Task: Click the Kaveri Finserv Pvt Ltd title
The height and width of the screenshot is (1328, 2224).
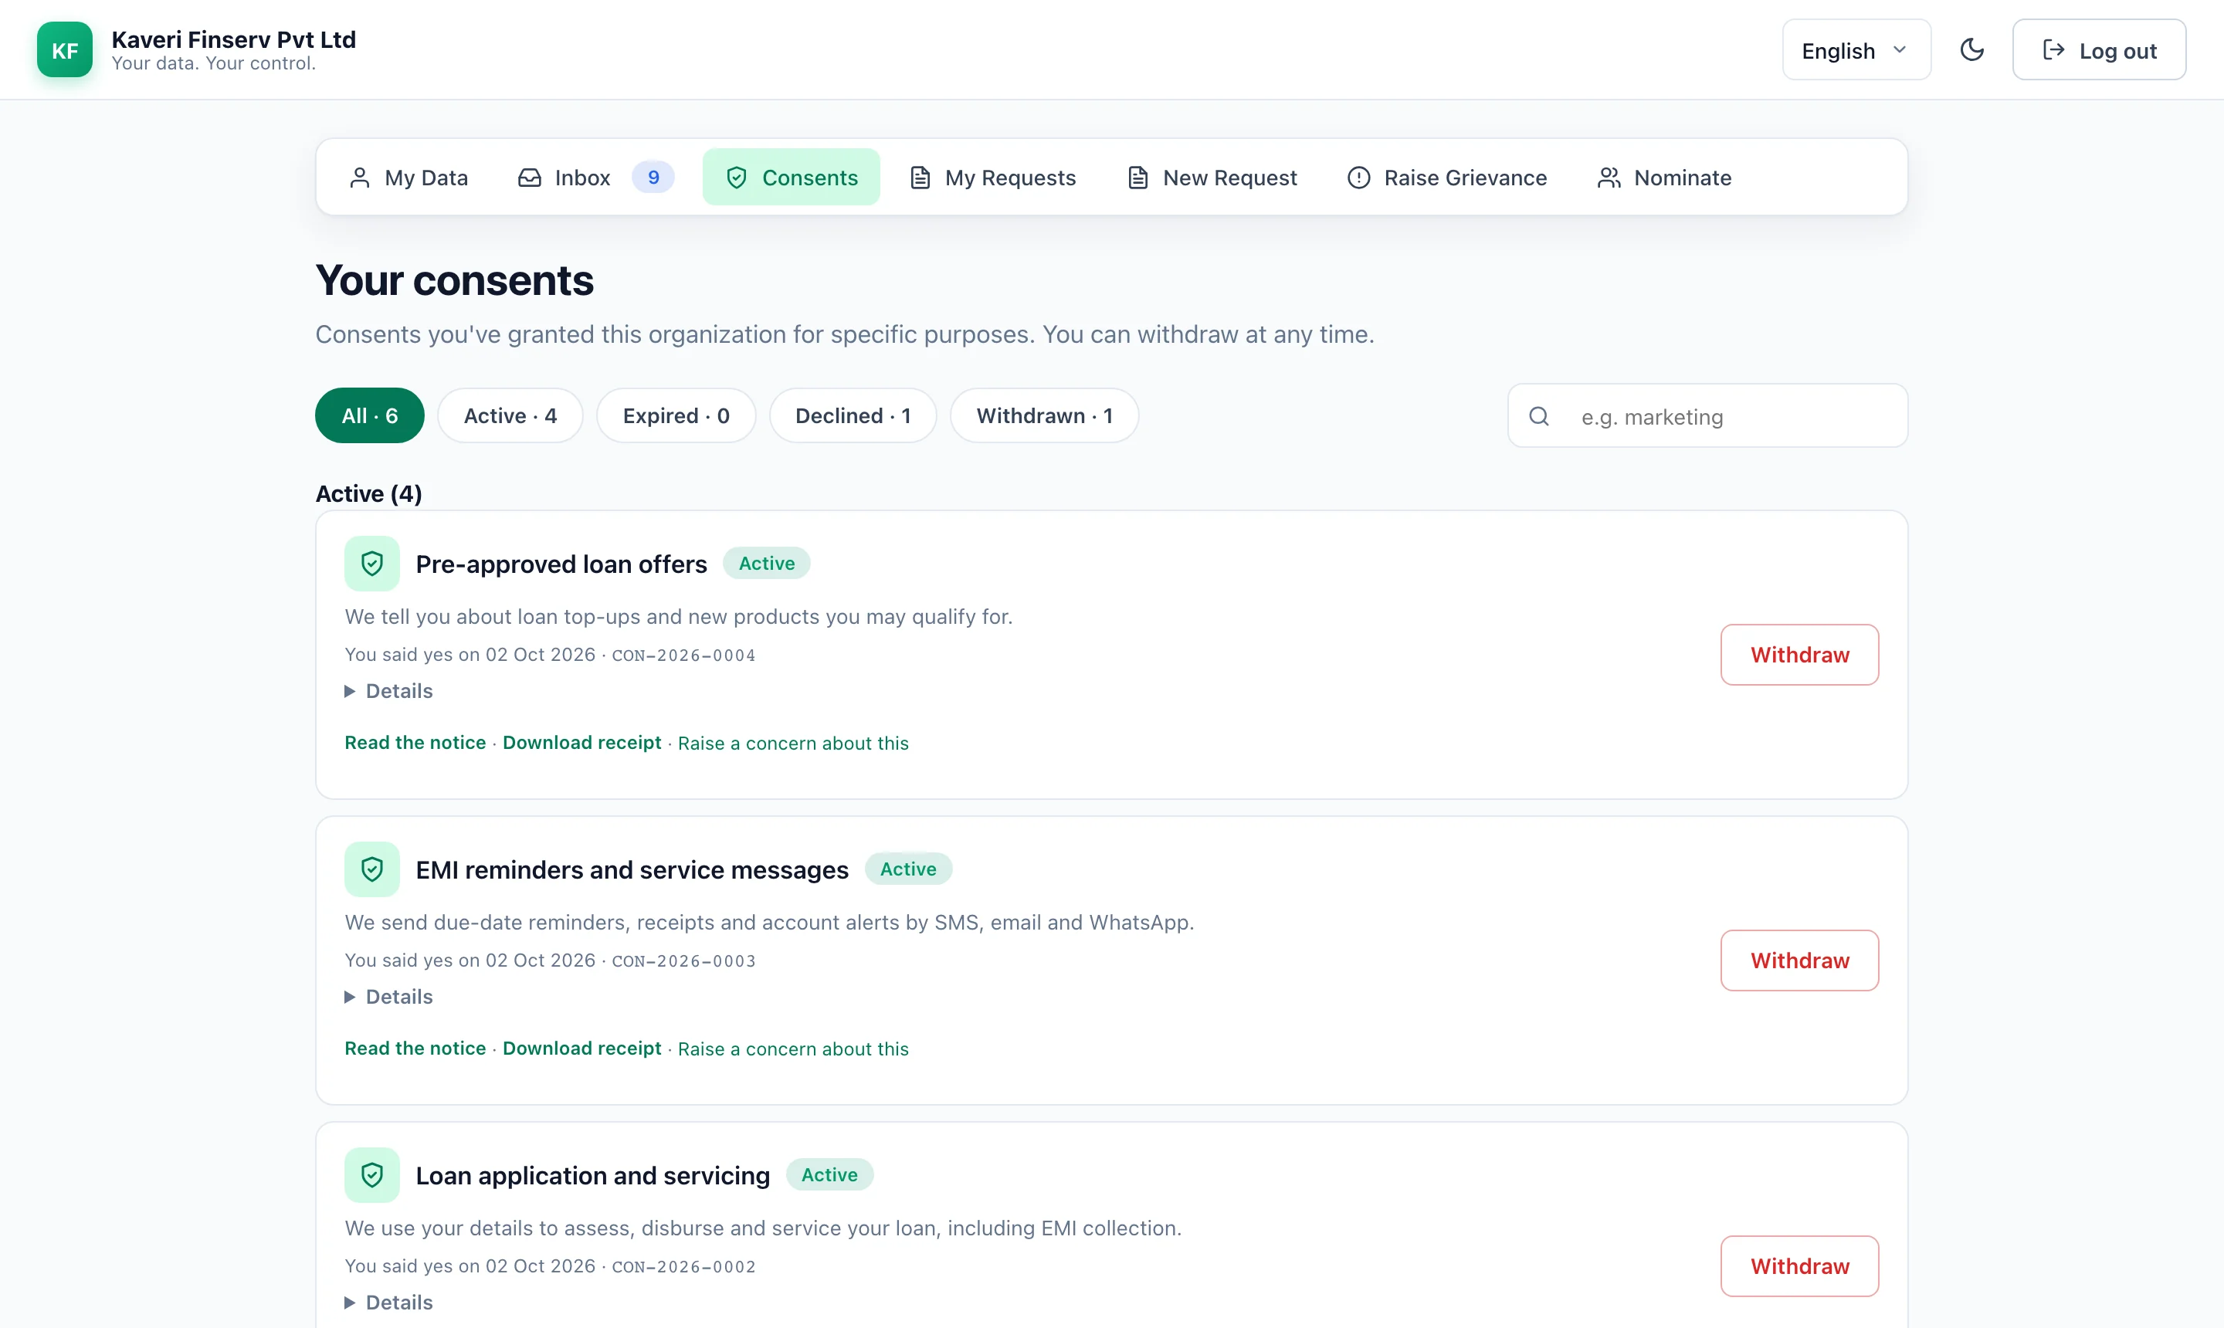Action: (x=233, y=39)
